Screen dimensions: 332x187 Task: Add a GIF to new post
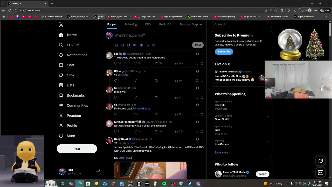(122, 45)
